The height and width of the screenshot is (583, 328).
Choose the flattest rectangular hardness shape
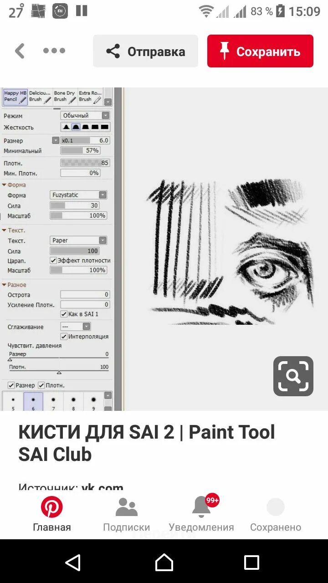pyautogui.click(x=104, y=127)
